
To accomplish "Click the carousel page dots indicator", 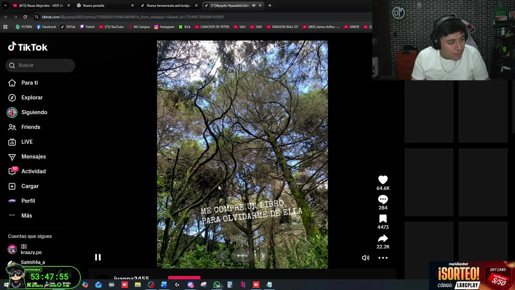I will [242, 255].
